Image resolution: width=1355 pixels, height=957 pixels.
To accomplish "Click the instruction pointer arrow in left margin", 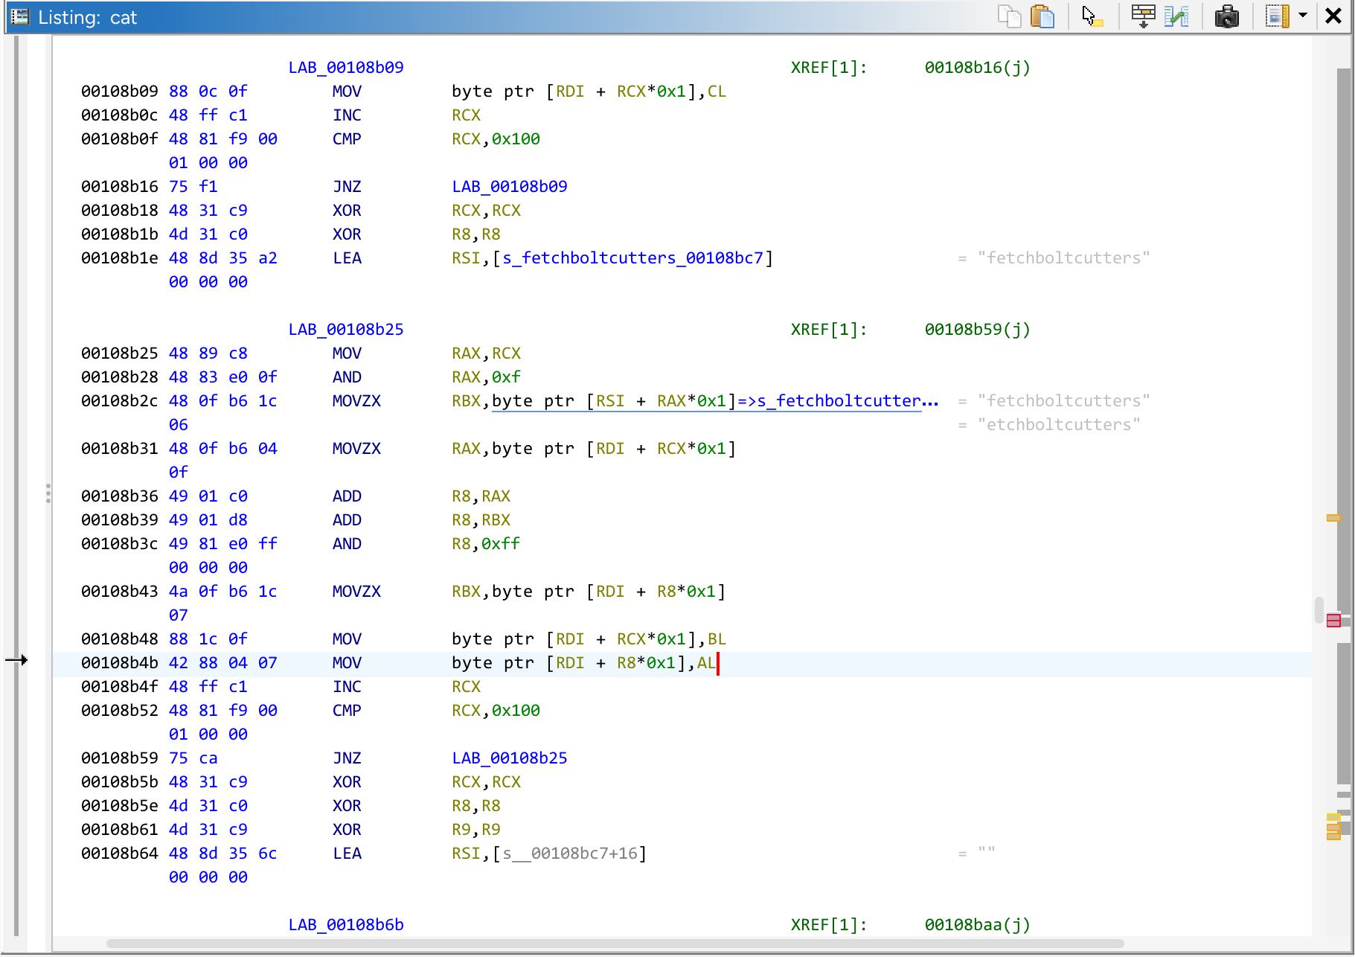I will tap(17, 659).
